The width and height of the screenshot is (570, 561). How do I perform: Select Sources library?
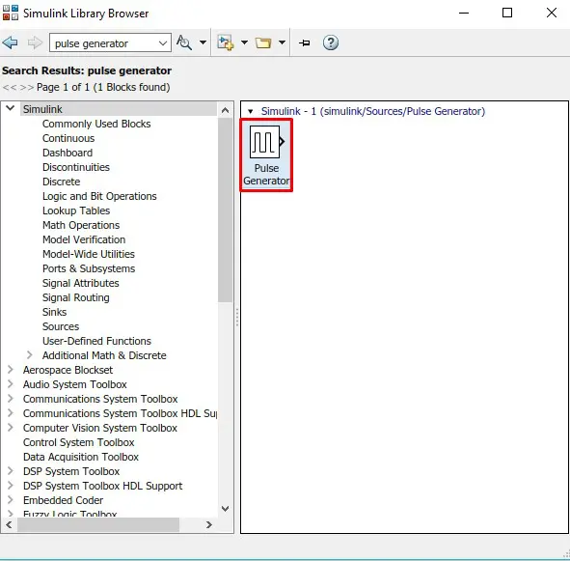pos(61,326)
